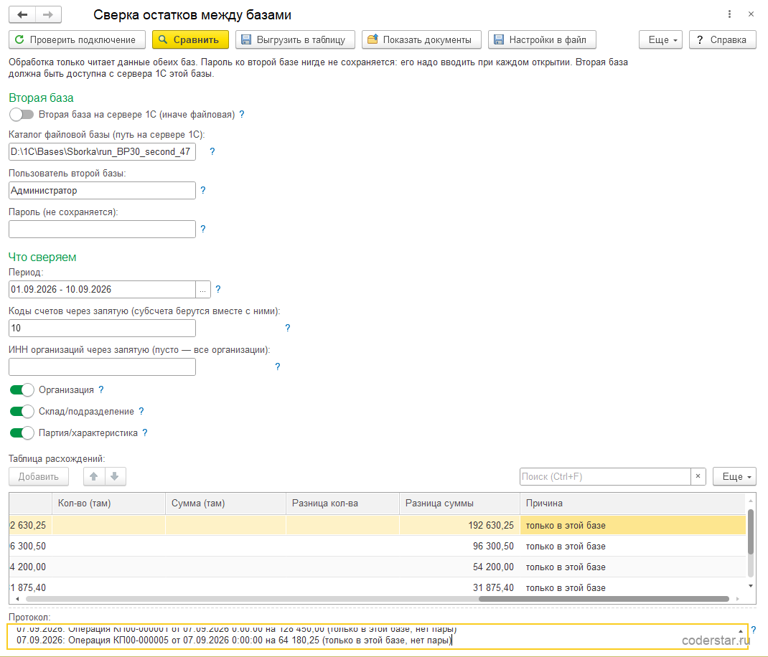Go back with the left arrow button
Screen dimensions: 768x657
pyautogui.click(x=22, y=14)
